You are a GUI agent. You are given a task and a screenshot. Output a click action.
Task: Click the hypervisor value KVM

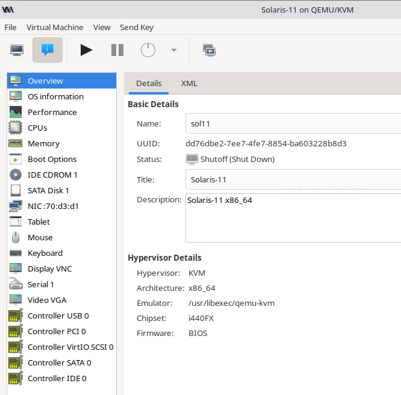point(197,273)
